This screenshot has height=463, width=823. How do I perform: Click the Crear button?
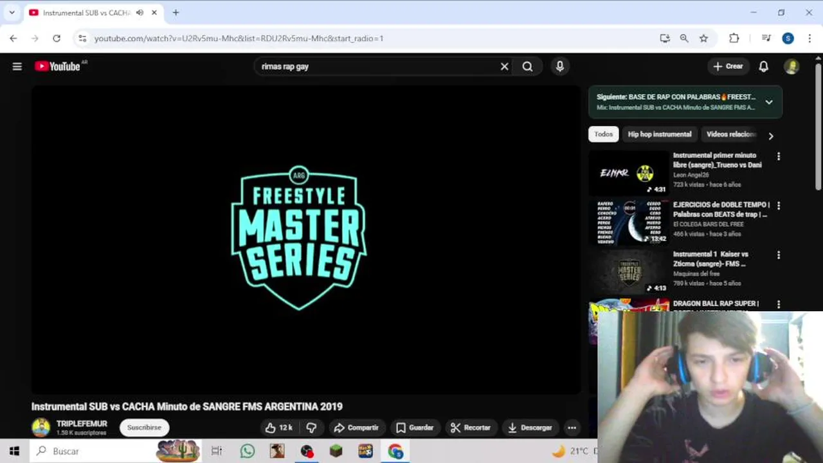pos(728,66)
